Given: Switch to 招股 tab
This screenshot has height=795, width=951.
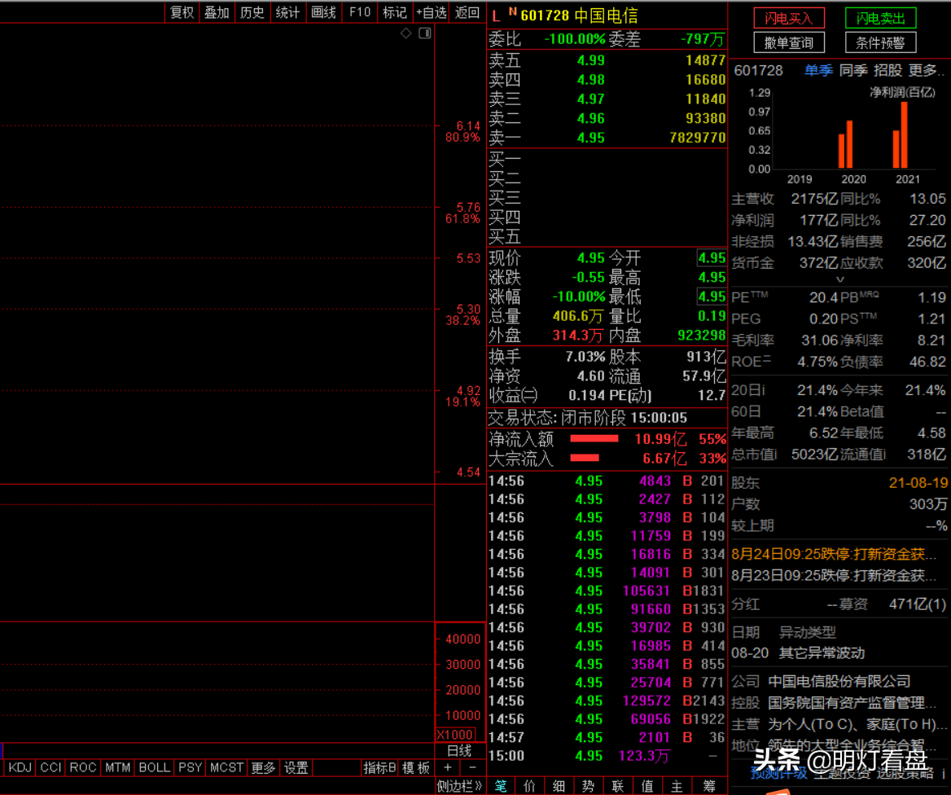Looking at the screenshot, I should point(888,70).
